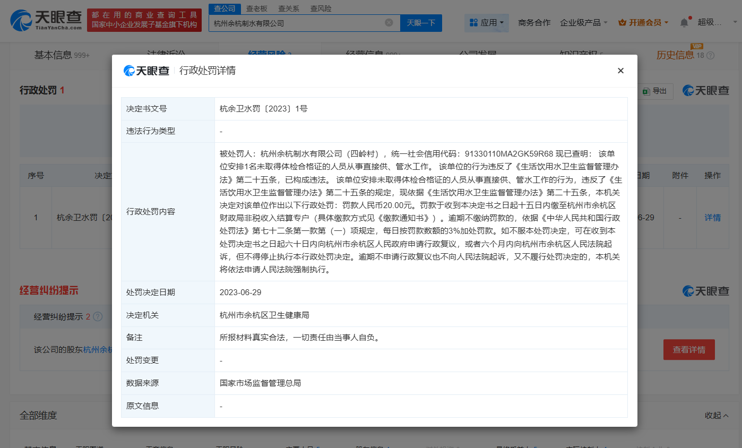
Task: Click the 查看详情 red button
Action: 689,349
